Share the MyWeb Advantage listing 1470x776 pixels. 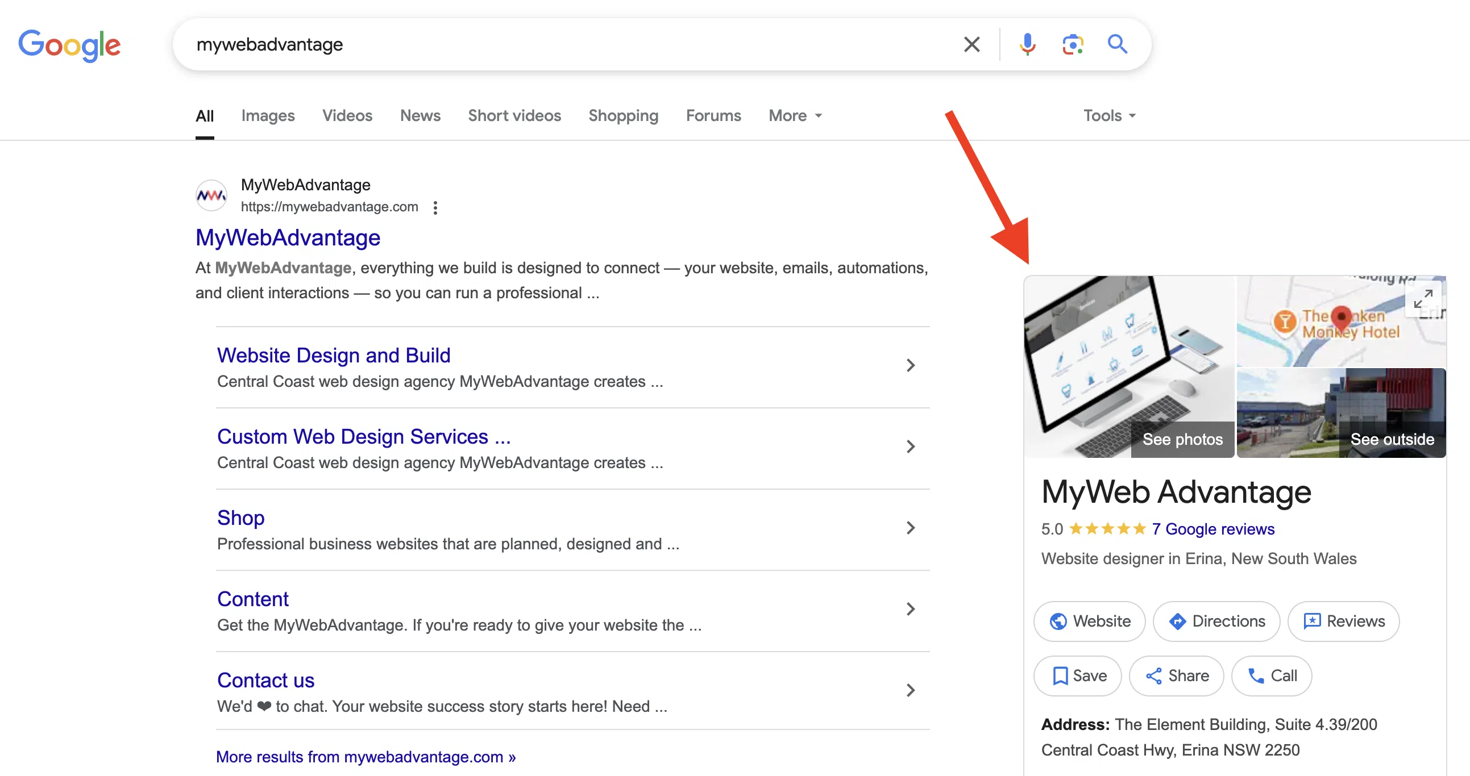(x=1176, y=676)
